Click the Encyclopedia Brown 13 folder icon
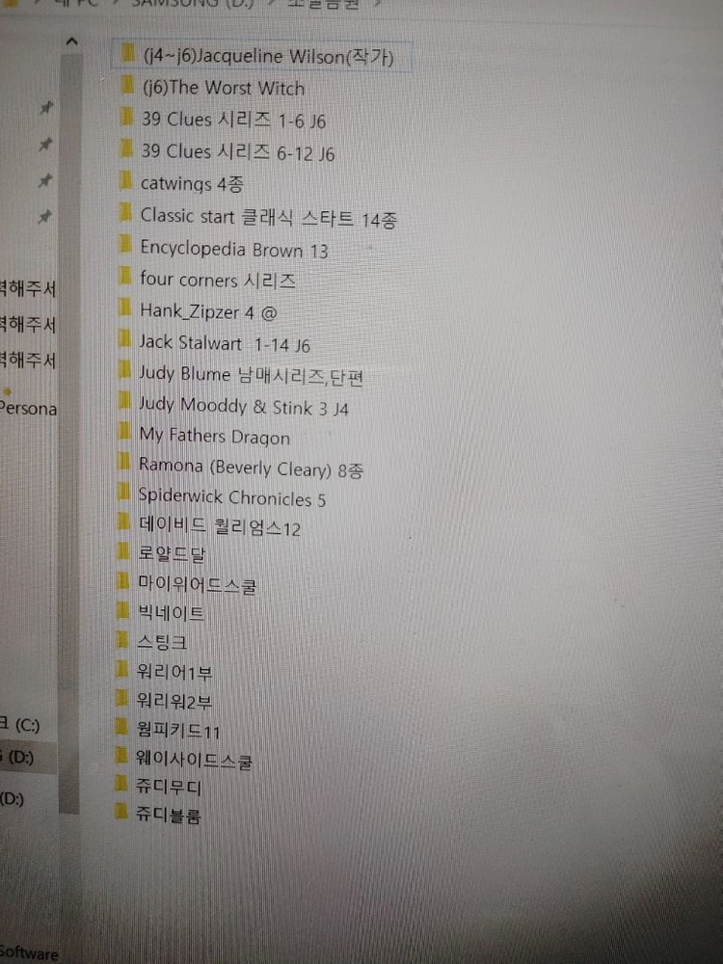Image resolution: width=723 pixels, height=964 pixels. (x=125, y=245)
